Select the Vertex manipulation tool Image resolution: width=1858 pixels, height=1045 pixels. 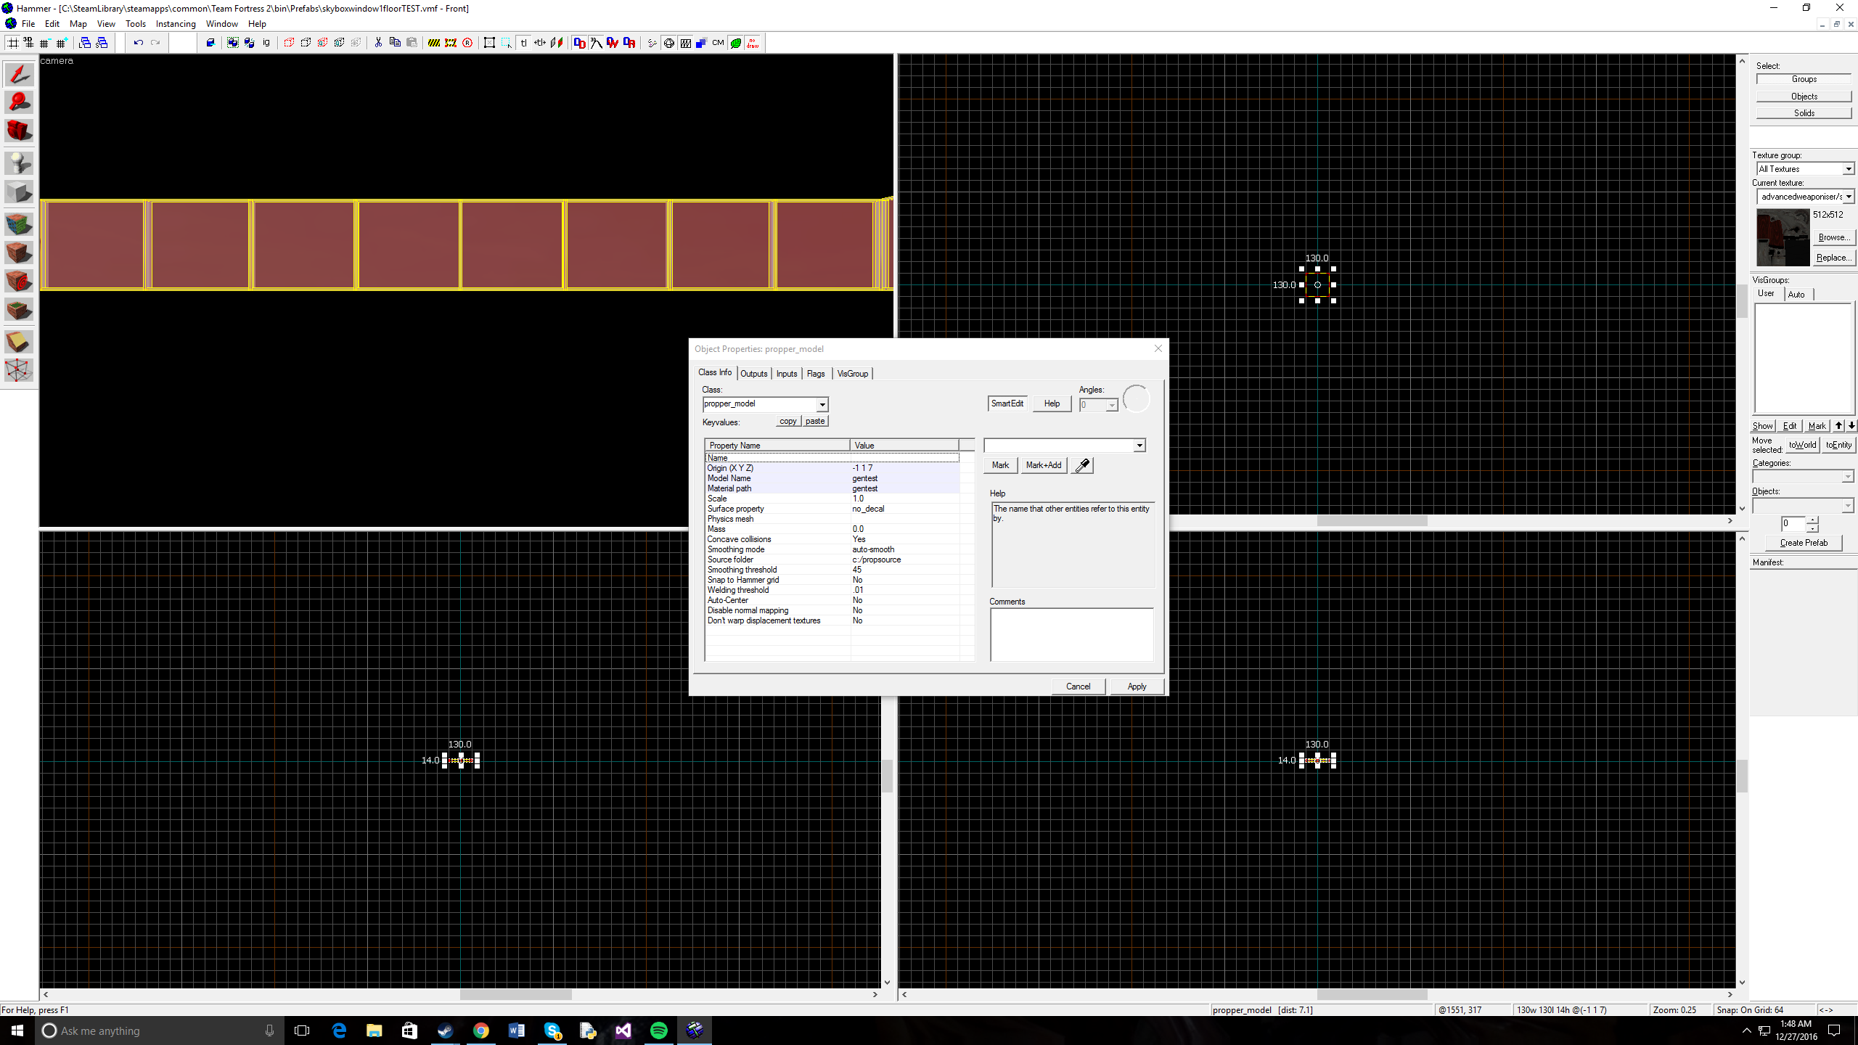[19, 370]
